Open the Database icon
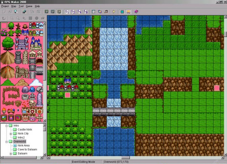 (94, 12)
